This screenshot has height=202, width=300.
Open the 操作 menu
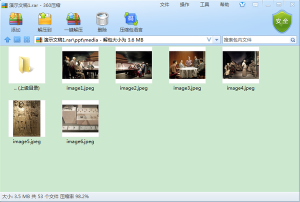click(x=184, y=4)
